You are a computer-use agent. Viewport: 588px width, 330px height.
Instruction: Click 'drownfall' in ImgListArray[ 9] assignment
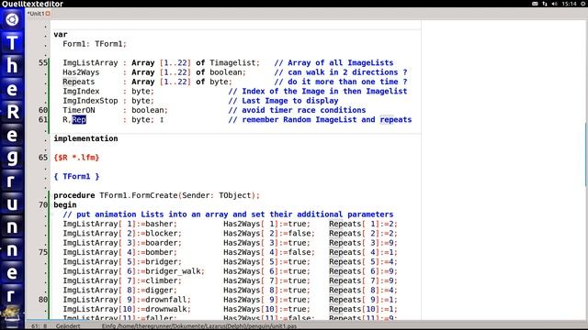(165, 300)
